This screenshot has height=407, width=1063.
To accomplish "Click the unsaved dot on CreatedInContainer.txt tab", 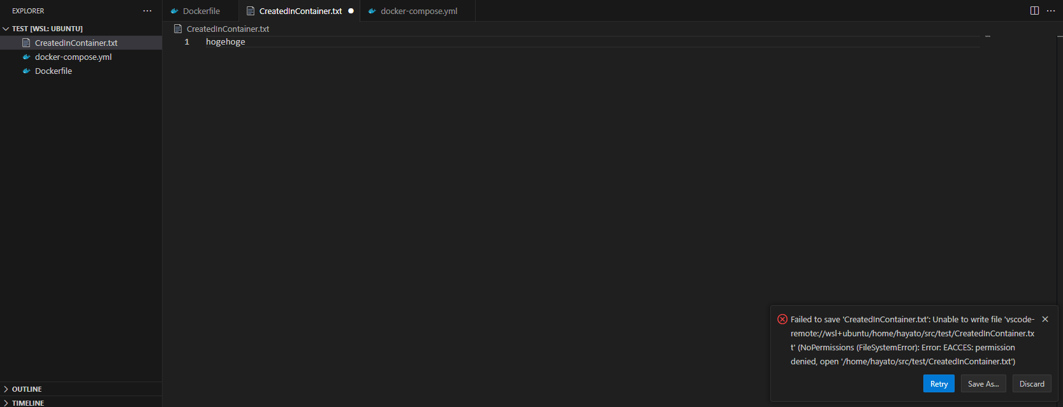I will pos(351,11).
